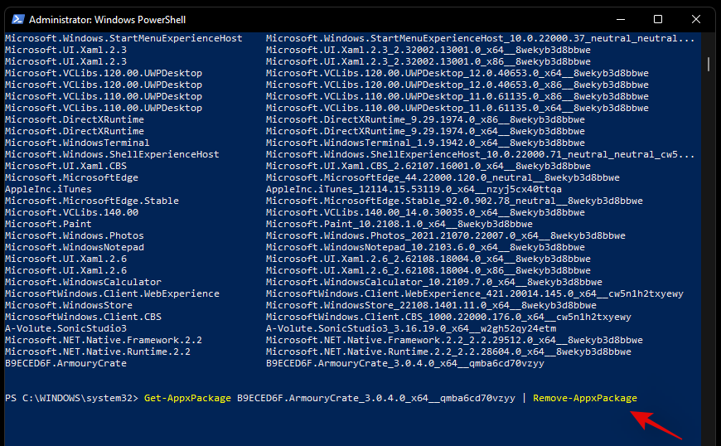Click the Get-AppxPackage cmdlet in the prompt
The image size is (721, 446).
point(187,398)
